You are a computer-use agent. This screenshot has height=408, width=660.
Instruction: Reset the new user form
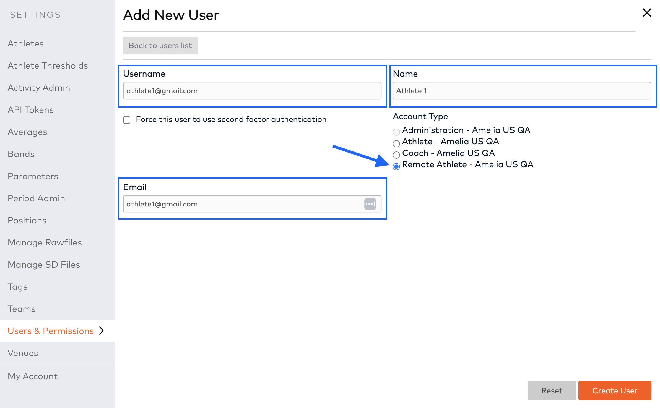point(552,391)
